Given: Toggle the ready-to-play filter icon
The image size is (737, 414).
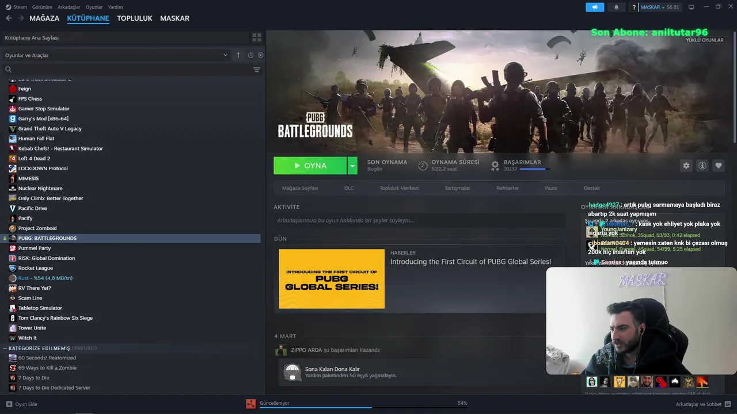Looking at the screenshot, I should pos(260,55).
